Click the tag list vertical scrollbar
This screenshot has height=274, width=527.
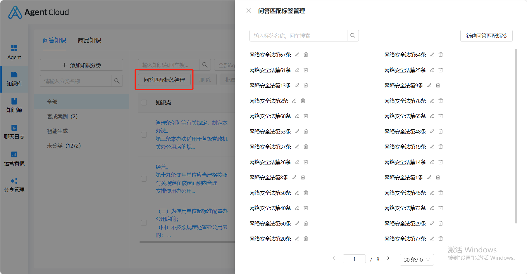516,136
